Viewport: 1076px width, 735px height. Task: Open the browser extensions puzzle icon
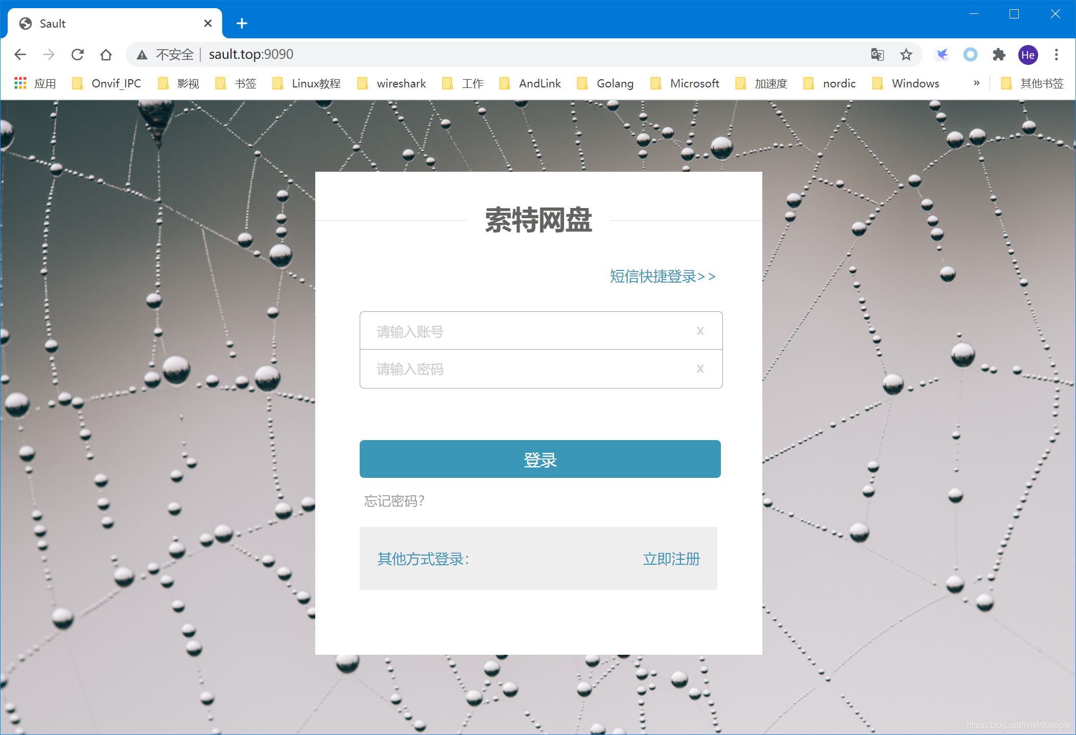click(999, 54)
